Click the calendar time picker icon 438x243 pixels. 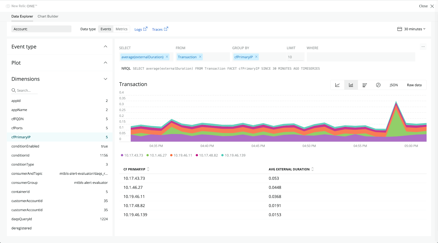pyautogui.click(x=400, y=29)
